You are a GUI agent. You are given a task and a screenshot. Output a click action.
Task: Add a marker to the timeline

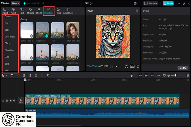pyautogui.click(x=48, y=75)
